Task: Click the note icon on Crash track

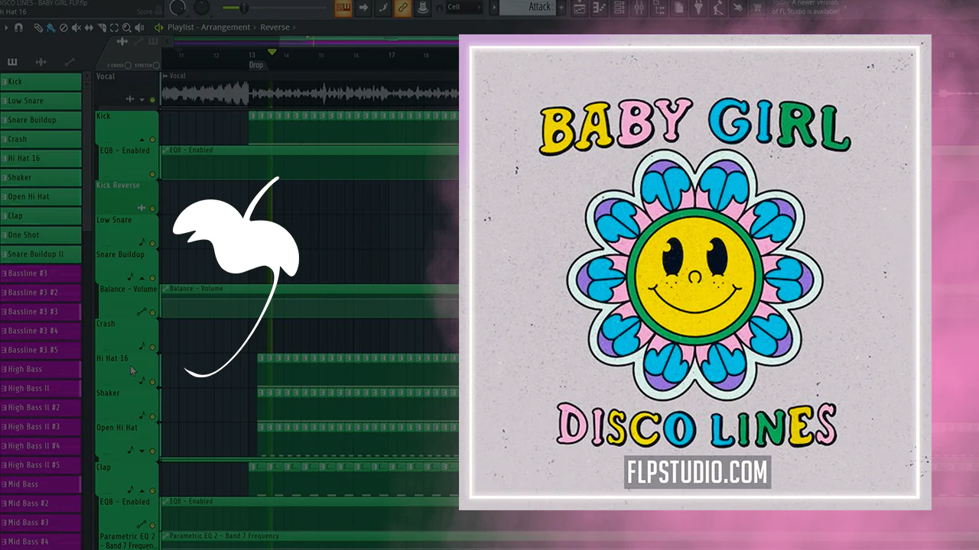Action: [141, 346]
